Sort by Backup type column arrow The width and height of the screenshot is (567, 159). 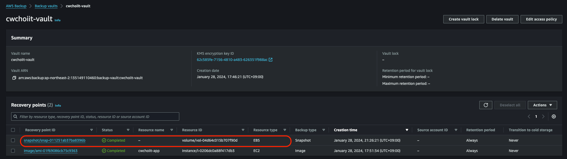pos(324,130)
